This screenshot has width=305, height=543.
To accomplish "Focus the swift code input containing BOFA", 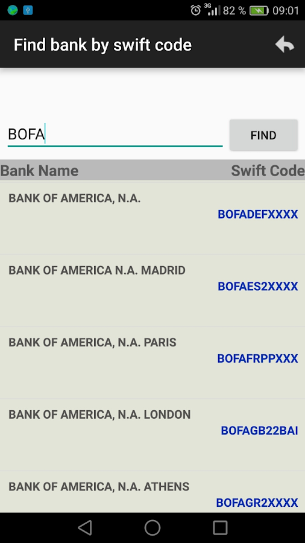I will (115, 135).
